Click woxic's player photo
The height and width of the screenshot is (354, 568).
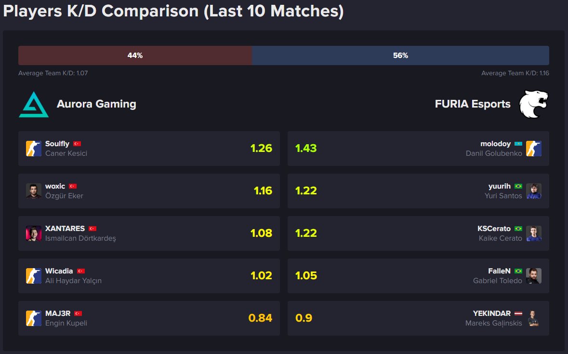pos(34,191)
